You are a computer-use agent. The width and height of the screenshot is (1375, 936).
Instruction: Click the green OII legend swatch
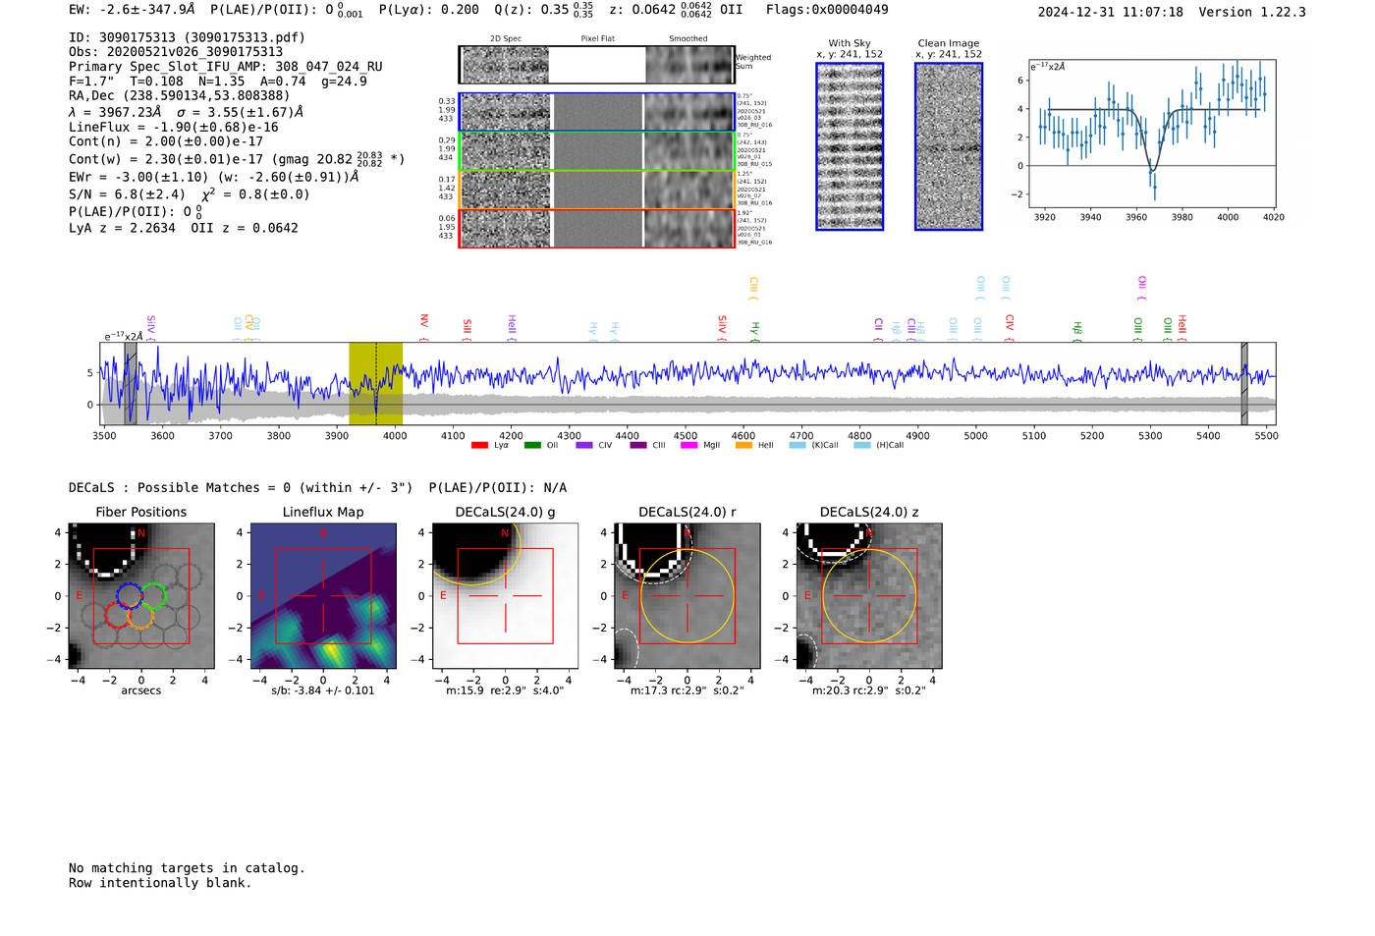pyautogui.click(x=532, y=445)
